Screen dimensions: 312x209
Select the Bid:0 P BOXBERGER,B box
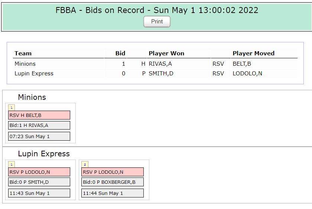(113, 182)
